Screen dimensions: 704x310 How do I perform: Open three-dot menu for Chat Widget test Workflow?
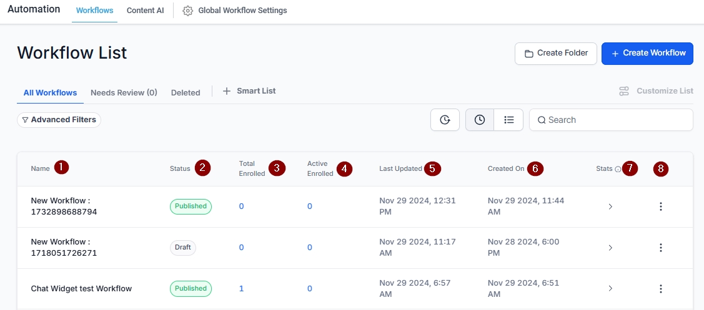coord(660,289)
